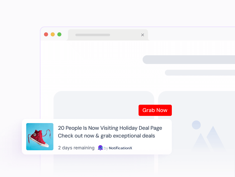Click the smaller gray subheading placeholder bar
This screenshot has height=177, width=235.
(x=200, y=72)
